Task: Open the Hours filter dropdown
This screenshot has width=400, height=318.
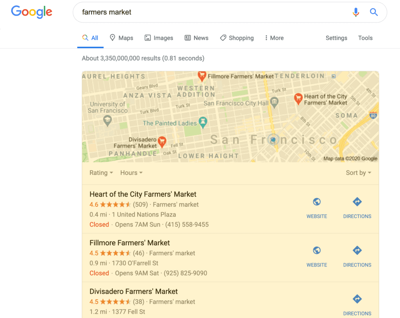Action: (x=131, y=173)
